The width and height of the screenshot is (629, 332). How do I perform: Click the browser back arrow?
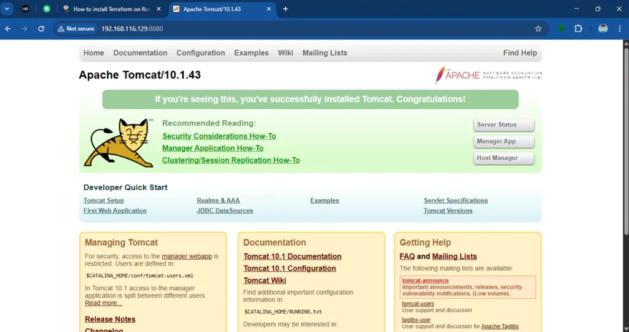8,28
